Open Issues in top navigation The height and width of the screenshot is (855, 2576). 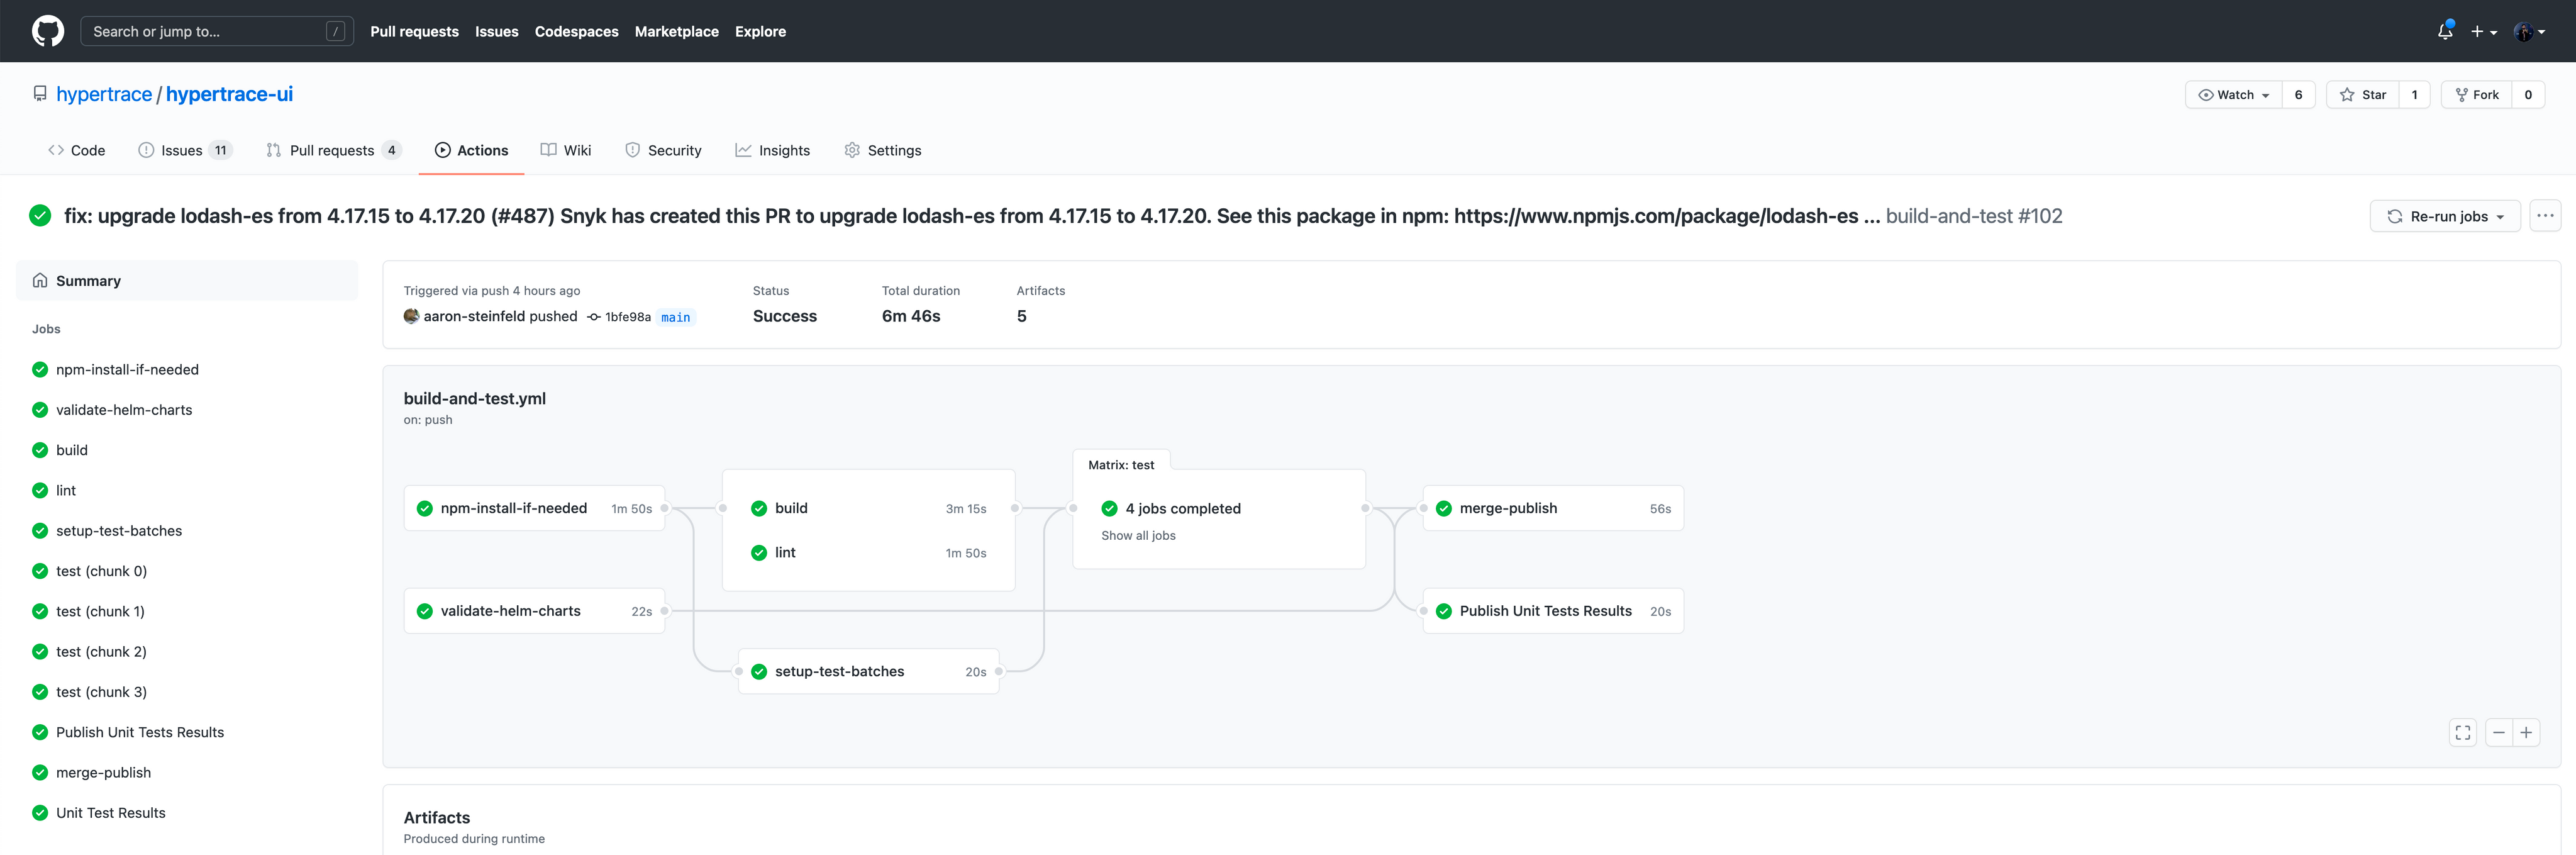click(x=496, y=31)
